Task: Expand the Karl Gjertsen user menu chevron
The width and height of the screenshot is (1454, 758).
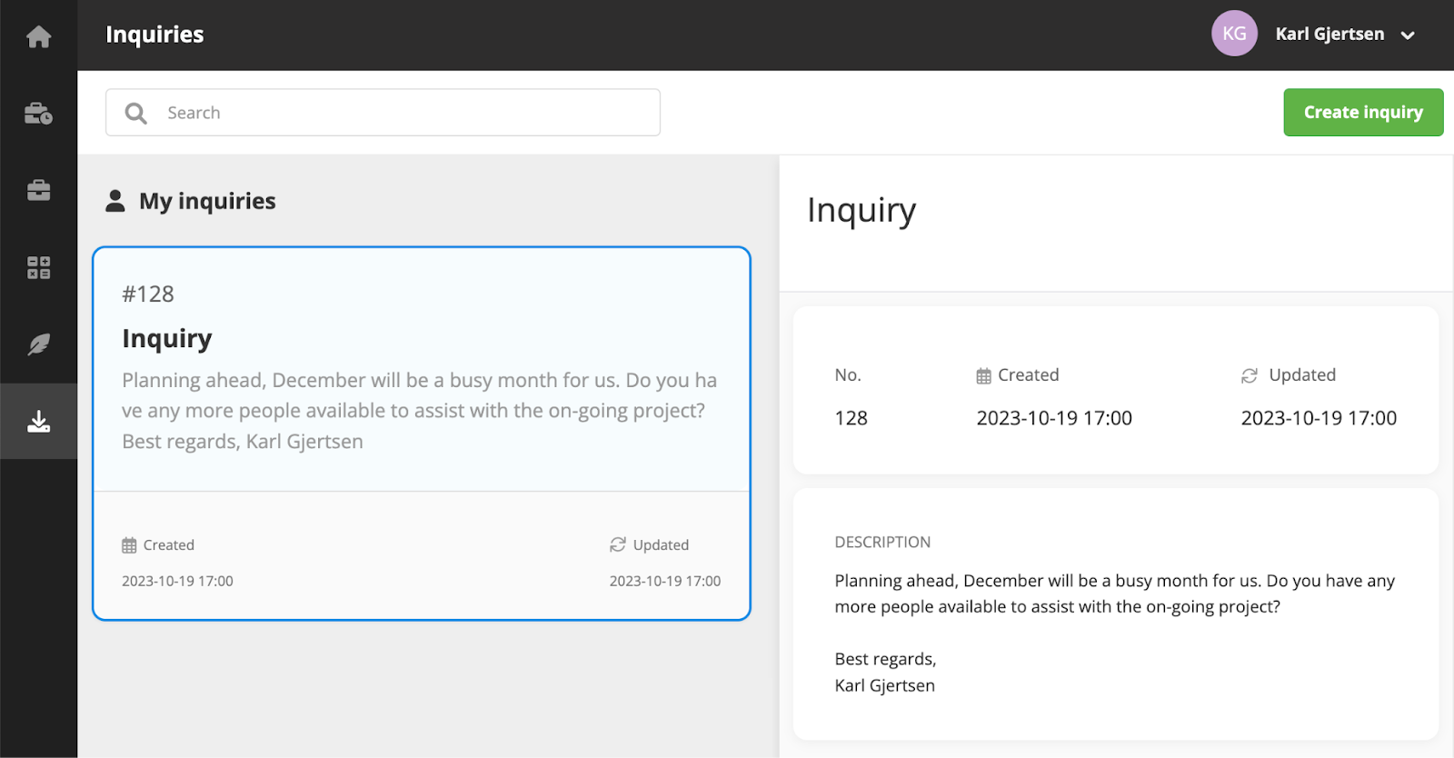Action: [x=1408, y=35]
